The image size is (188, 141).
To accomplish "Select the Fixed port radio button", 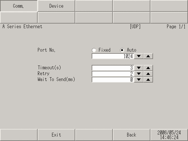I will click(x=94, y=50).
